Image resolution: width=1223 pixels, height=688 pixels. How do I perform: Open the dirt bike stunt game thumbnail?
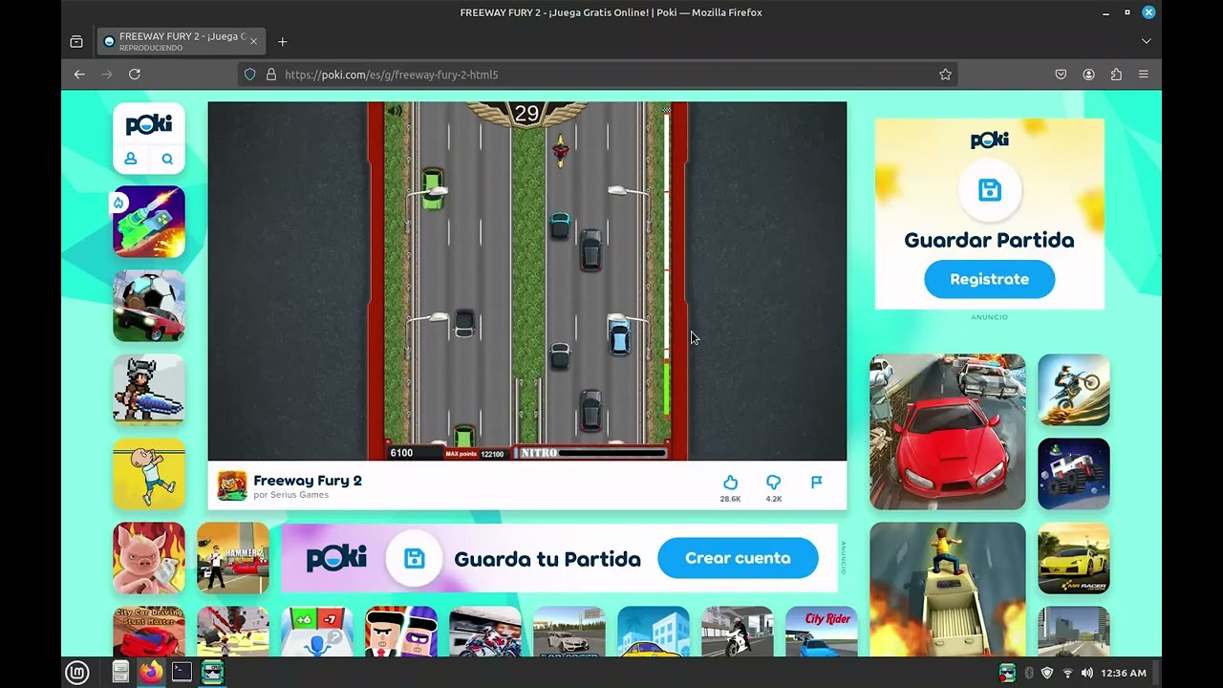(x=1074, y=390)
